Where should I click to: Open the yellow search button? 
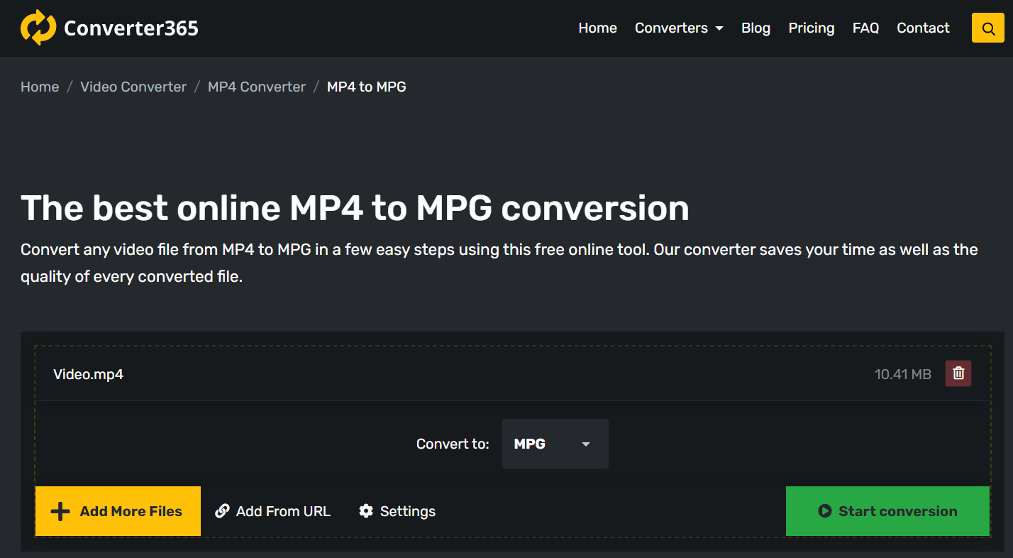point(987,28)
